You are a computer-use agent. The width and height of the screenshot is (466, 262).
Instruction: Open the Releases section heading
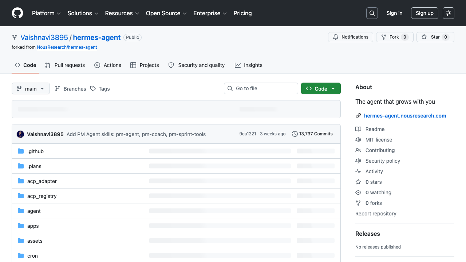click(x=368, y=234)
